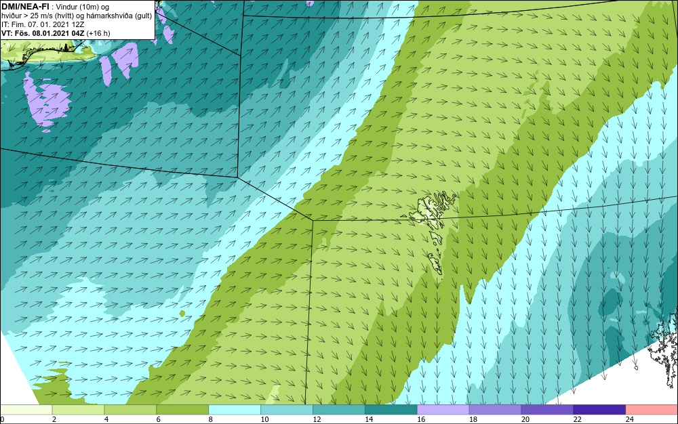Viewport: 678px width, 424px height.
Task: Select the medium purple 18–20 m/s legend swatch
Action: click(495, 410)
